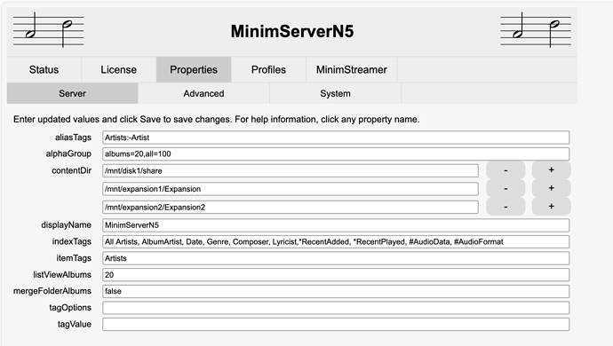
Task: Open help for the alphaGroup property name
Action: coord(68,153)
